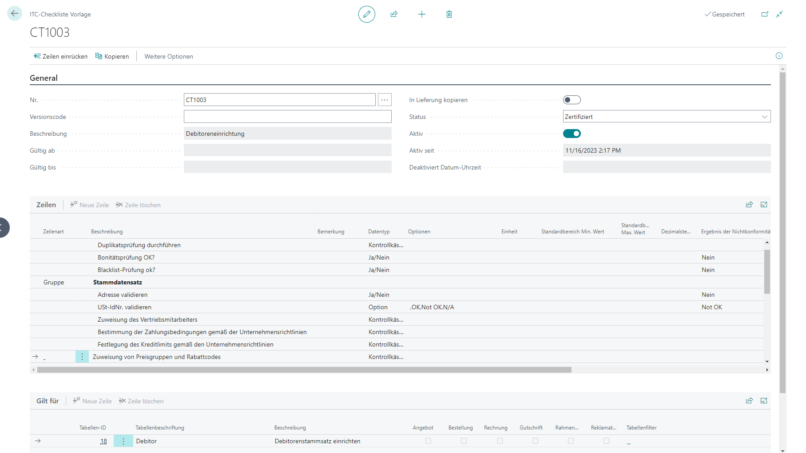Check the Angebot checkbox for Debitor
Screen dimensions: 806x453
428,441
